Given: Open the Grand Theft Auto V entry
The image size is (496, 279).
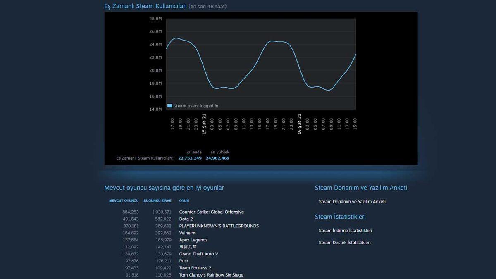Looking at the screenshot, I should (198, 254).
